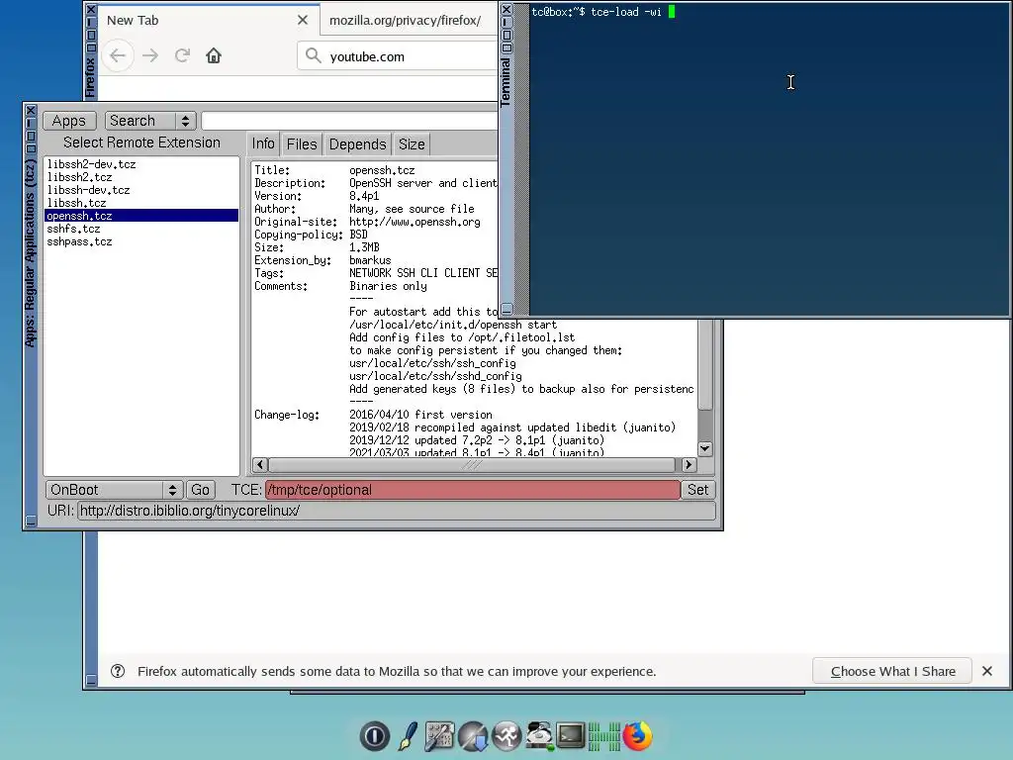Screen dimensions: 1013x760
Task: Switch to the Depends tab
Action: 357,144
